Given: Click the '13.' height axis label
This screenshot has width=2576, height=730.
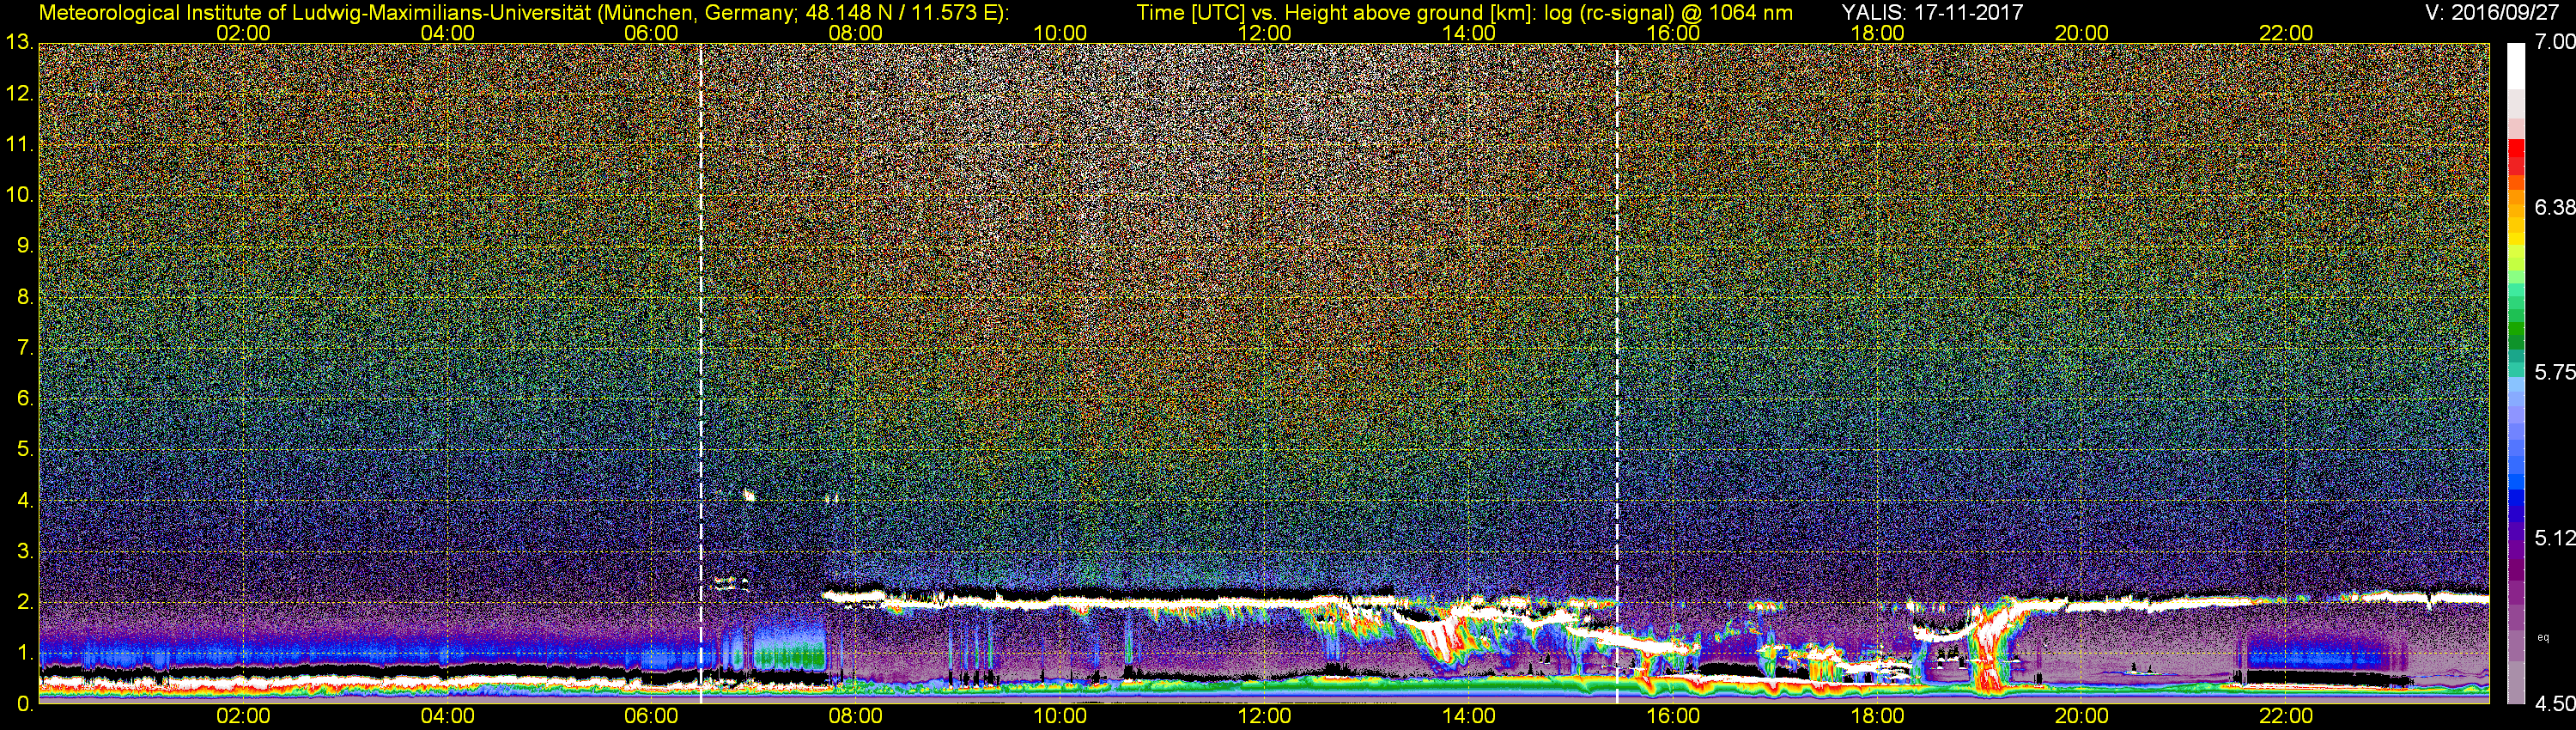Looking at the screenshot, I should click(20, 43).
